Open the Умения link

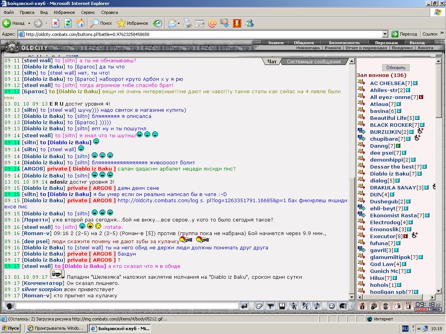point(333,48)
